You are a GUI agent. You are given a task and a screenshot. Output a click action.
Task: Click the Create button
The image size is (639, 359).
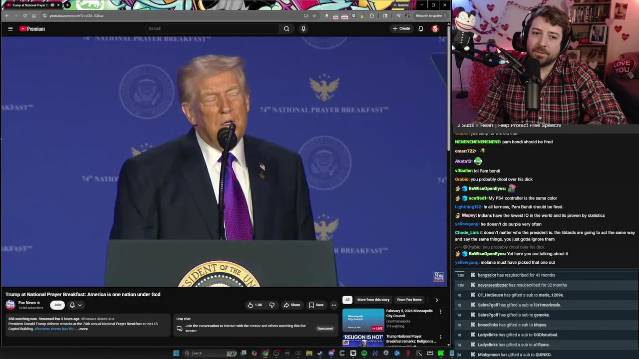401,28
